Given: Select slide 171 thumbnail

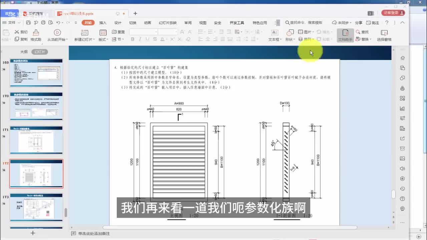Looking at the screenshot, I should (36, 140).
